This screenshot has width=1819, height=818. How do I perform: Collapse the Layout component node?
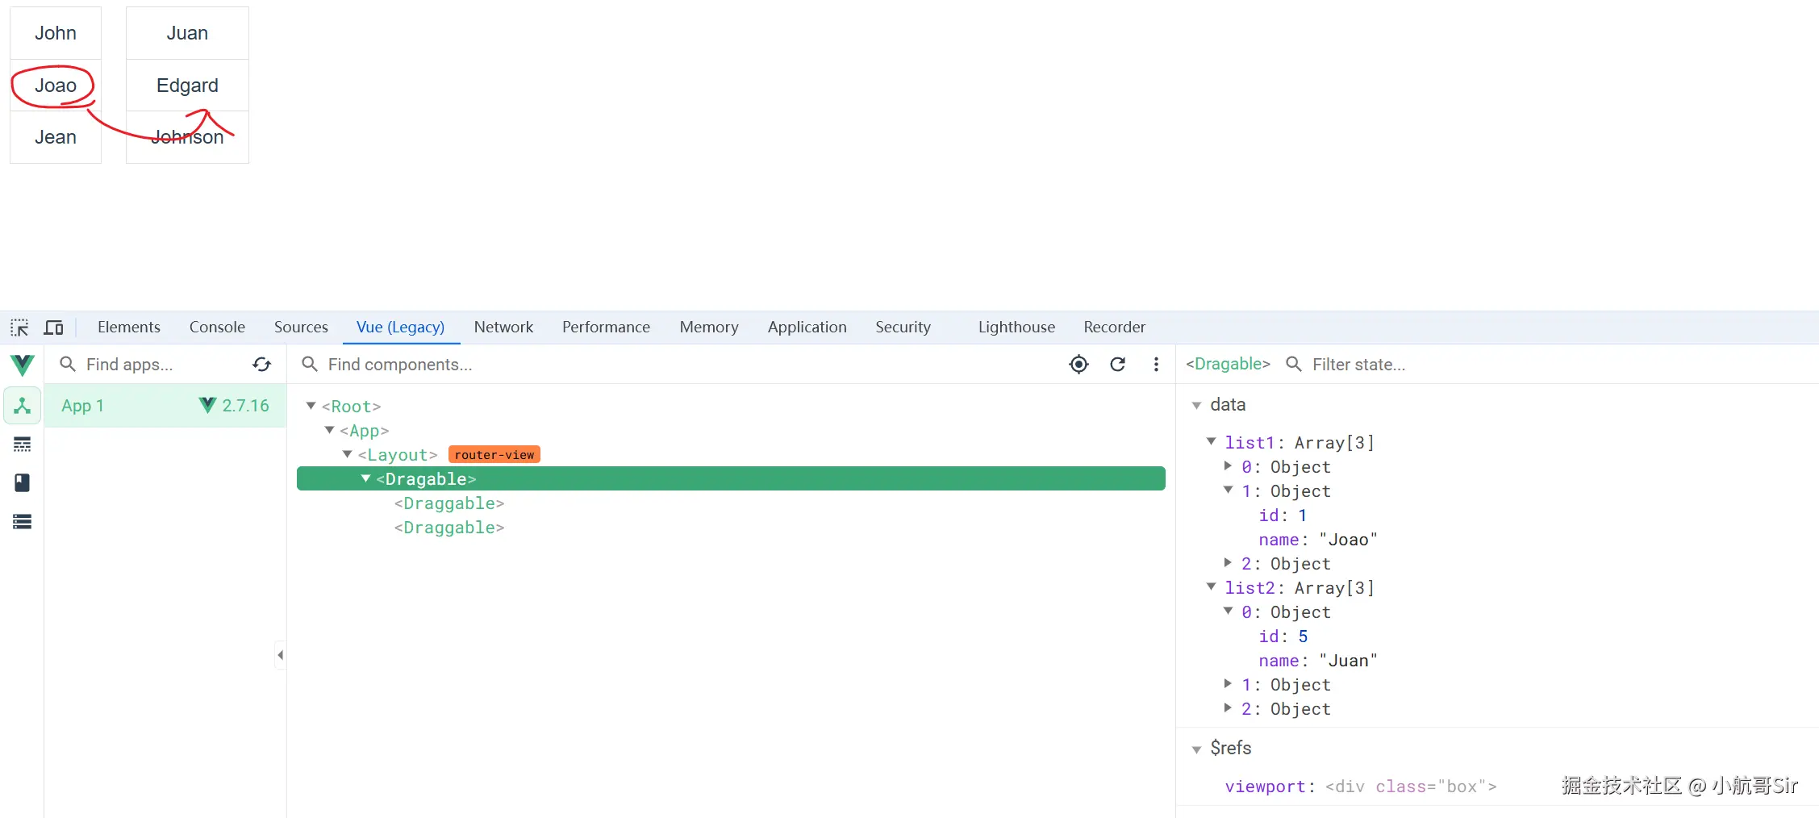(347, 454)
